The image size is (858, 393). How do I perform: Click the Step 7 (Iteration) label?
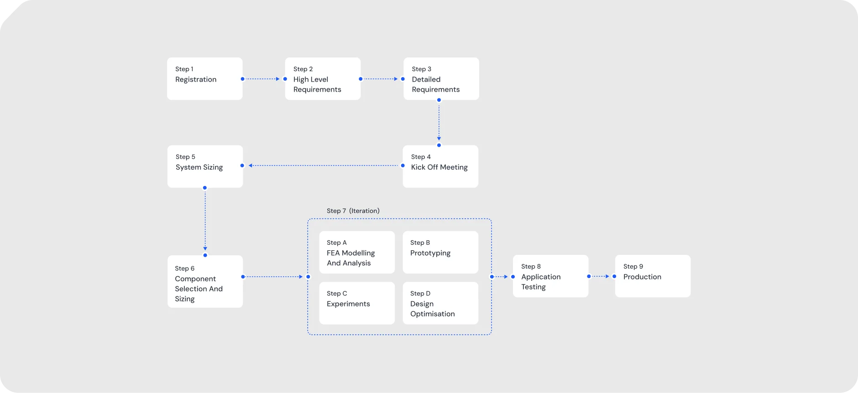[x=353, y=211]
